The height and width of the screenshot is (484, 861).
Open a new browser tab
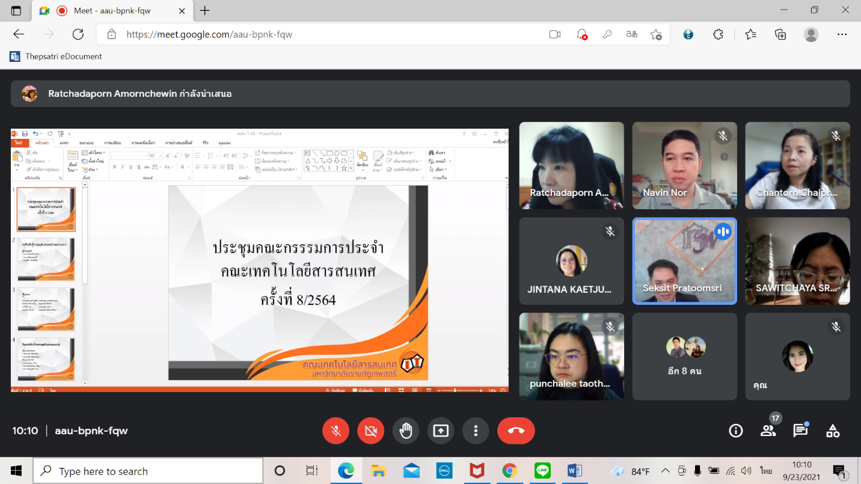tap(204, 10)
